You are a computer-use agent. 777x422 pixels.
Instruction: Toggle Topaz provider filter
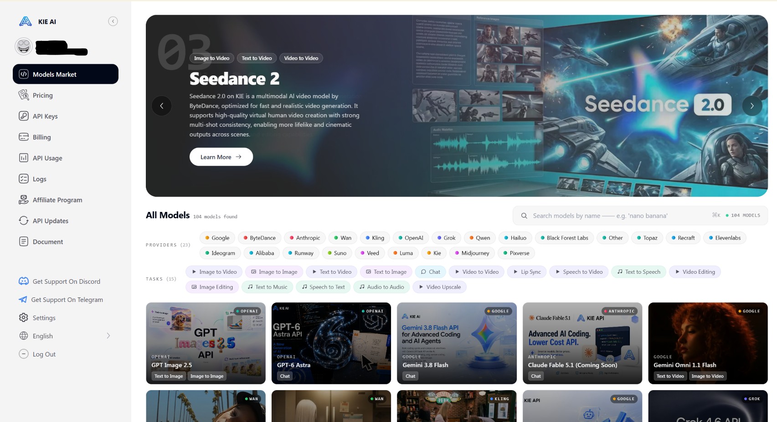click(647, 238)
